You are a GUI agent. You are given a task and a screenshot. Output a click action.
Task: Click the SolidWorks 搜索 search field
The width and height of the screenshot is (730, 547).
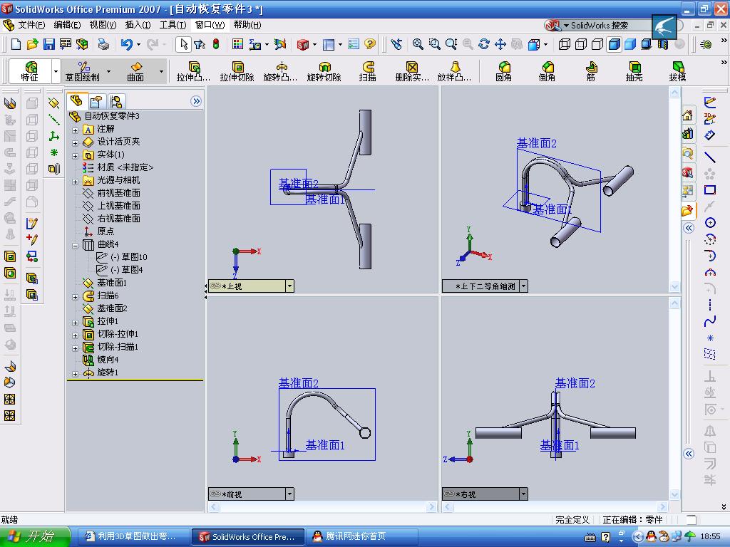pyautogui.click(x=610, y=26)
